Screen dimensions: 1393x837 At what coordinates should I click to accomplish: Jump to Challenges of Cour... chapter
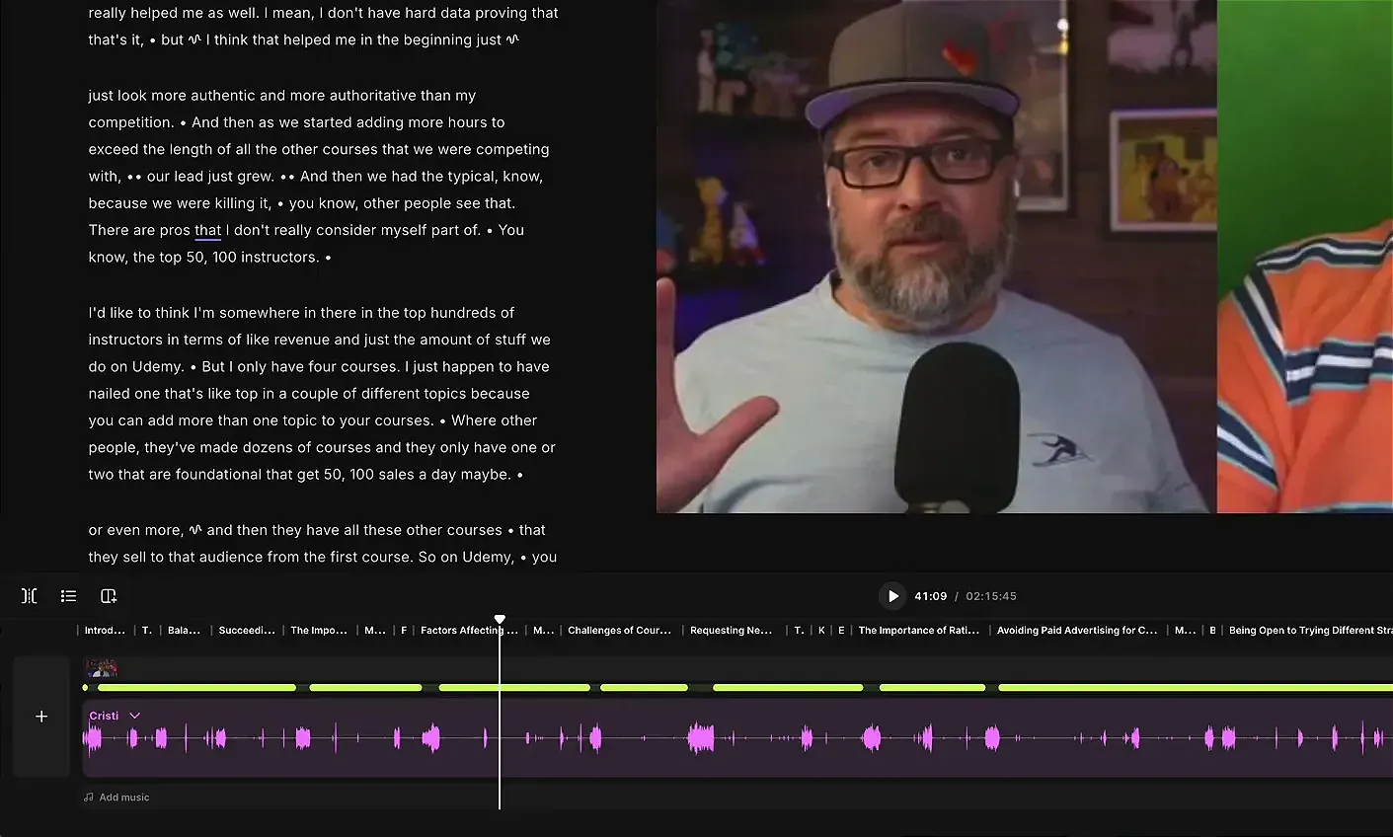619,630
